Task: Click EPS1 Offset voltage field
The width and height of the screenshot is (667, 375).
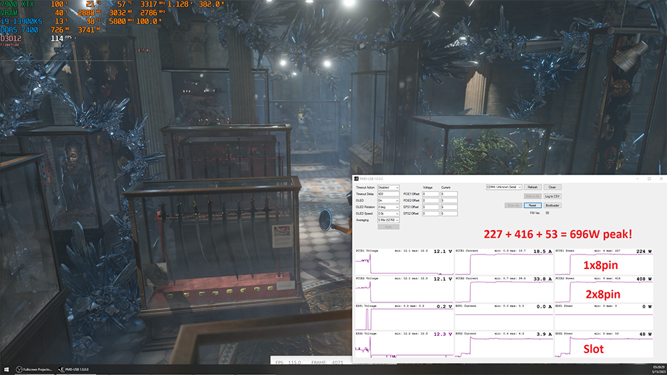Action: coord(430,207)
